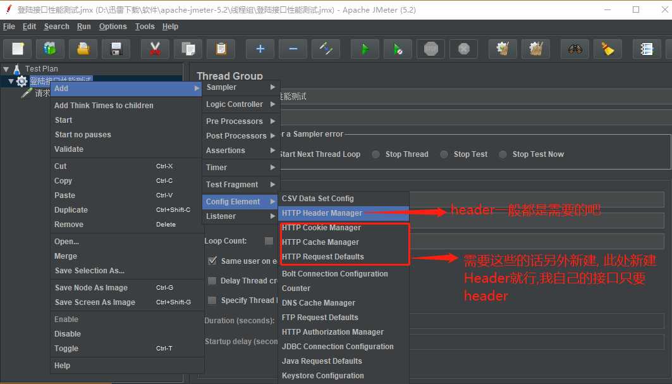Click the Clear results broom-gear icon

point(503,49)
